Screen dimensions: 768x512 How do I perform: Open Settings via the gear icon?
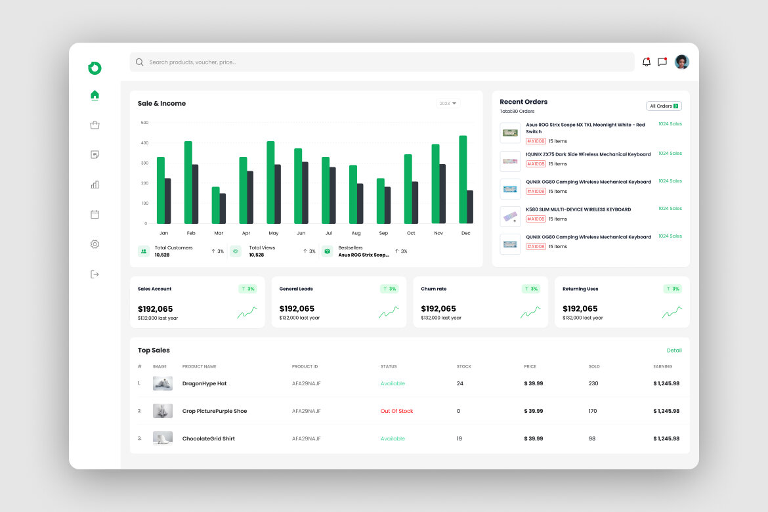click(95, 244)
